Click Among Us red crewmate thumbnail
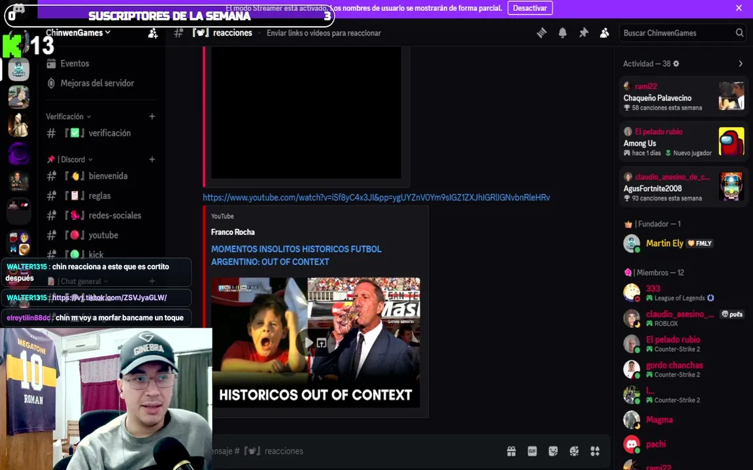The image size is (753, 470). [x=731, y=142]
